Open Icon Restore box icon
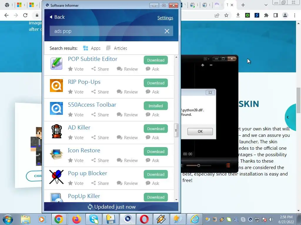This screenshot has height=225, width=301. click(x=56, y=154)
